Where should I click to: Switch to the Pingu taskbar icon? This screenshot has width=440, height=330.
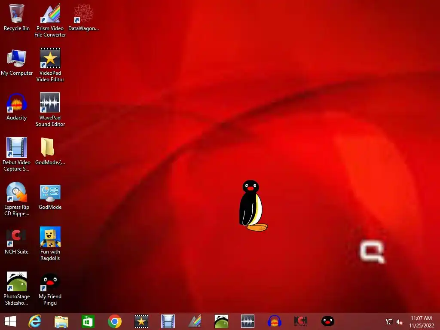click(327, 321)
